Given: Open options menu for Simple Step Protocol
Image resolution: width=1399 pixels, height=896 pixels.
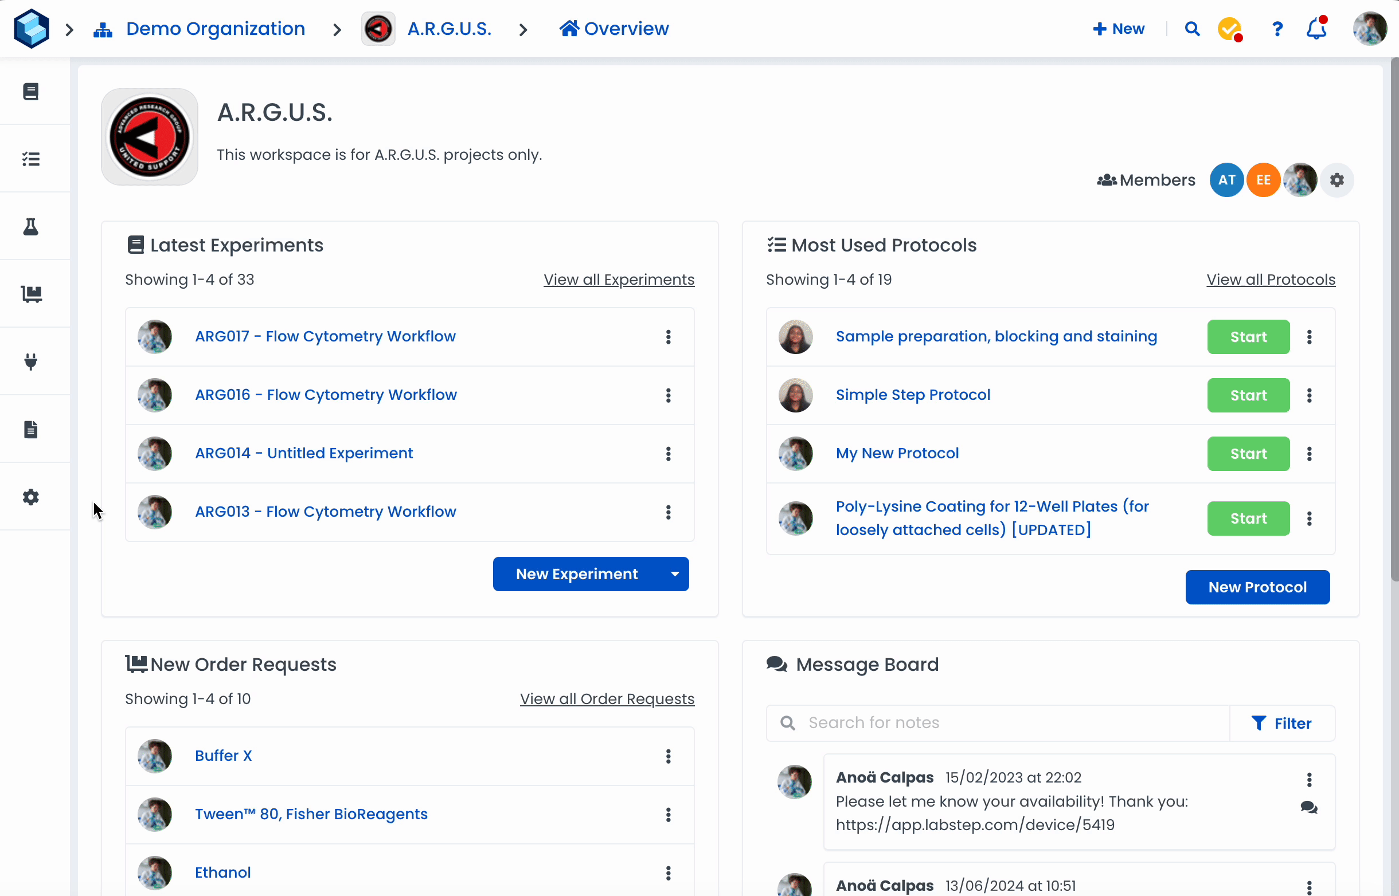Looking at the screenshot, I should pos(1310,396).
